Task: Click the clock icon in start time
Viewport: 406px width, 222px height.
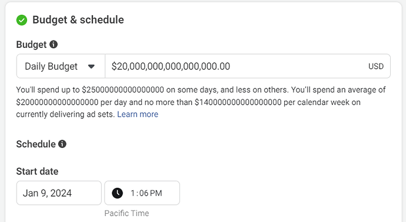Action: pos(117,193)
